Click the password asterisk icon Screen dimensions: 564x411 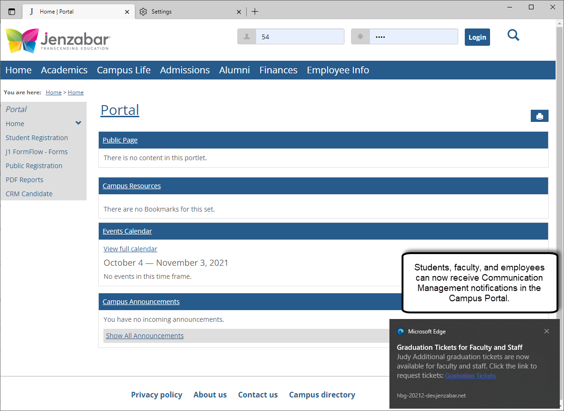pos(360,36)
